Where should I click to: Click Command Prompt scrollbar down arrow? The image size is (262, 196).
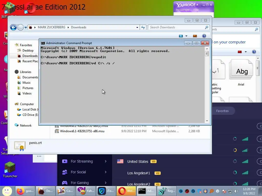207,121
